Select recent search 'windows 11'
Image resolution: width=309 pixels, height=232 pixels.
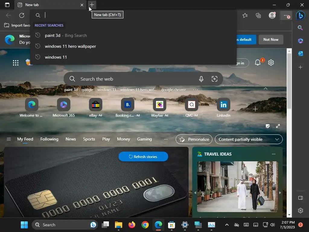click(133, 57)
